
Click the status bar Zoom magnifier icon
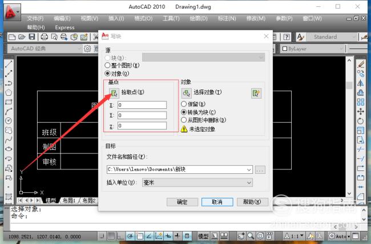click(251, 235)
